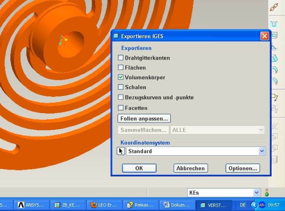
Task: Enable Bezugskurven und -punkte checkbox
Action: (x=121, y=97)
